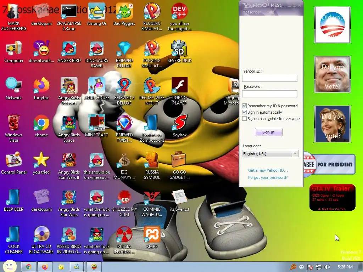The width and height of the screenshot is (363, 272).
Task: Enable Sign in as invisible to everyone
Action: [x=245, y=119]
